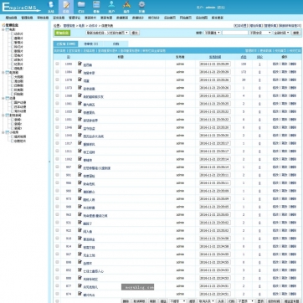Screen dimensions: 303x303
Task: Tick the checkbox for row ID 907
Action: point(57,254)
